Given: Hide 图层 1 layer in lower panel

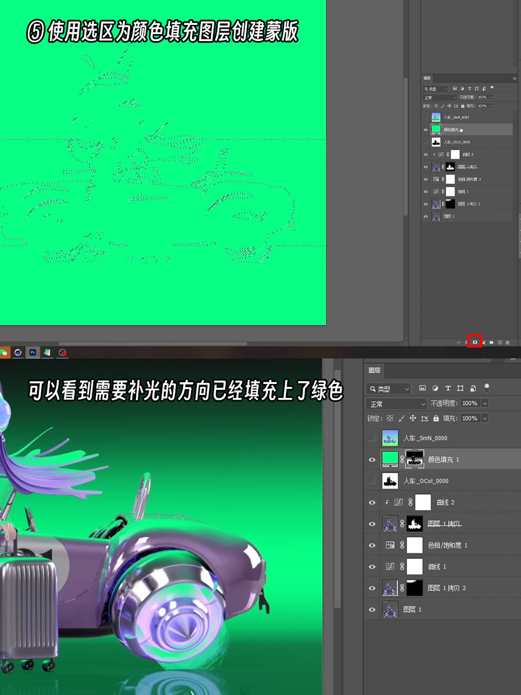Looking at the screenshot, I should 372,609.
